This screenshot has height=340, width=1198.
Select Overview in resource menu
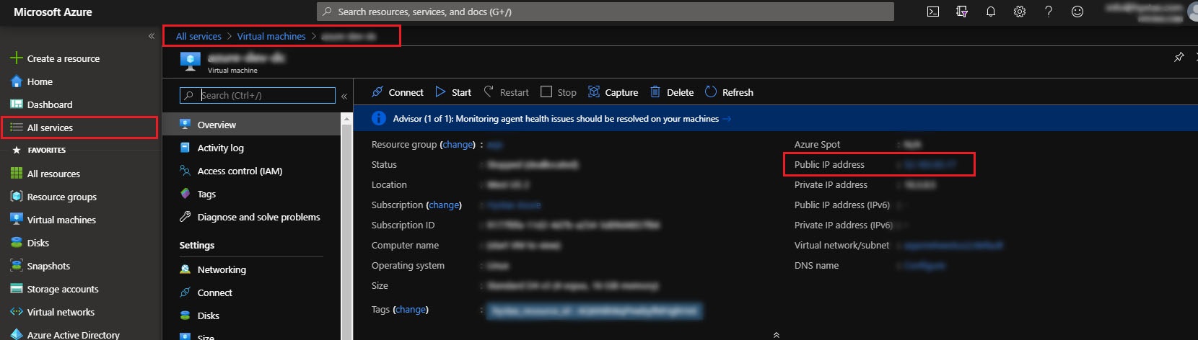pos(251,125)
